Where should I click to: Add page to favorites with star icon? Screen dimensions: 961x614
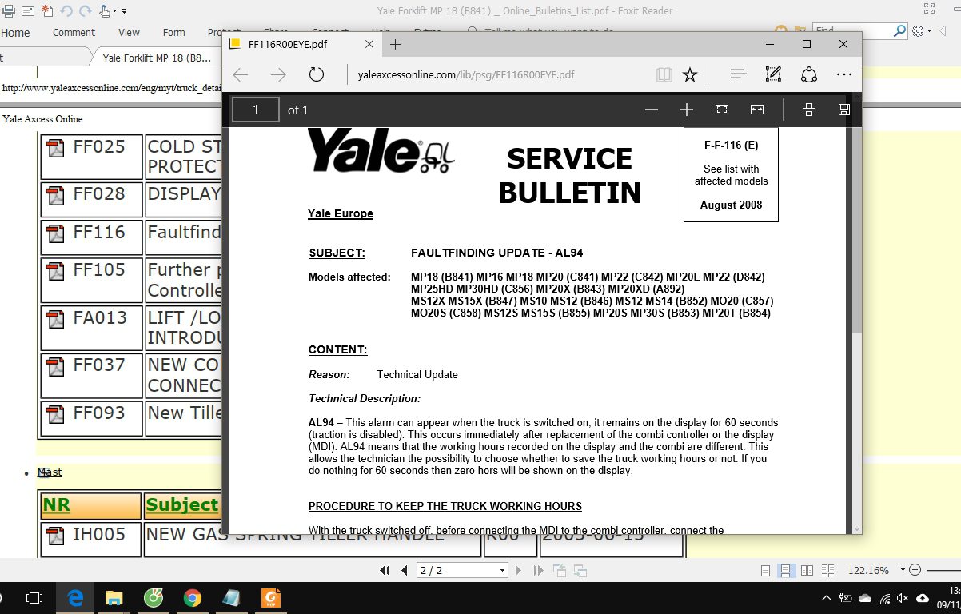click(x=689, y=74)
